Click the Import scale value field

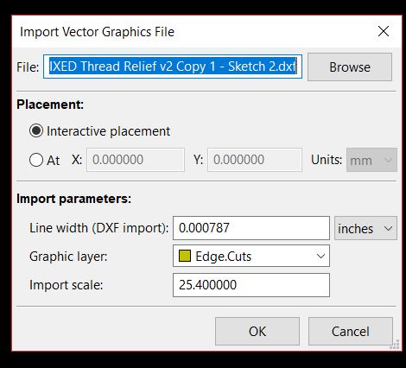(x=251, y=285)
